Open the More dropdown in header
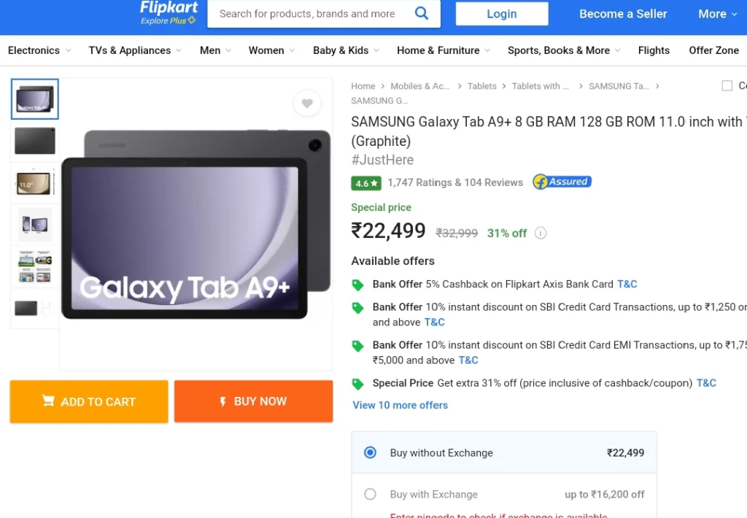This screenshot has width=747, height=518. pyautogui.click(x=718, y=14)
